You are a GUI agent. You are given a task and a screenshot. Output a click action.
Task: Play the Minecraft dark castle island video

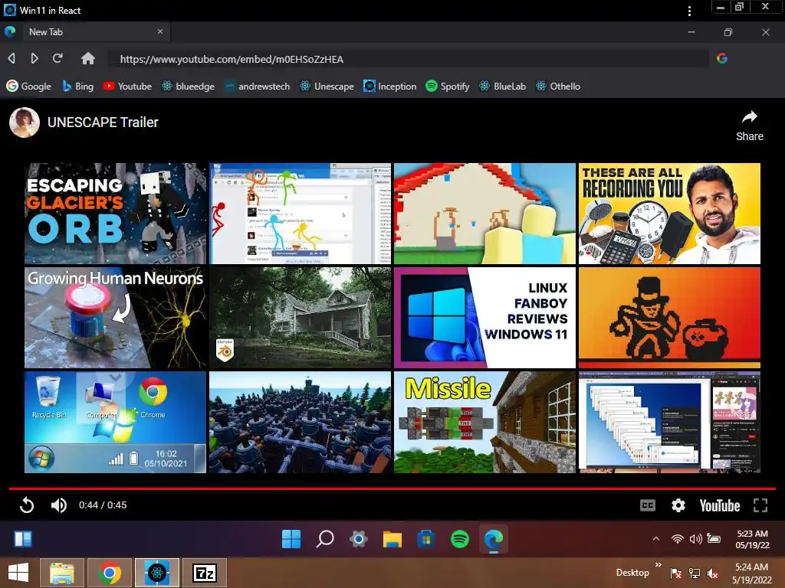point(300,422)
